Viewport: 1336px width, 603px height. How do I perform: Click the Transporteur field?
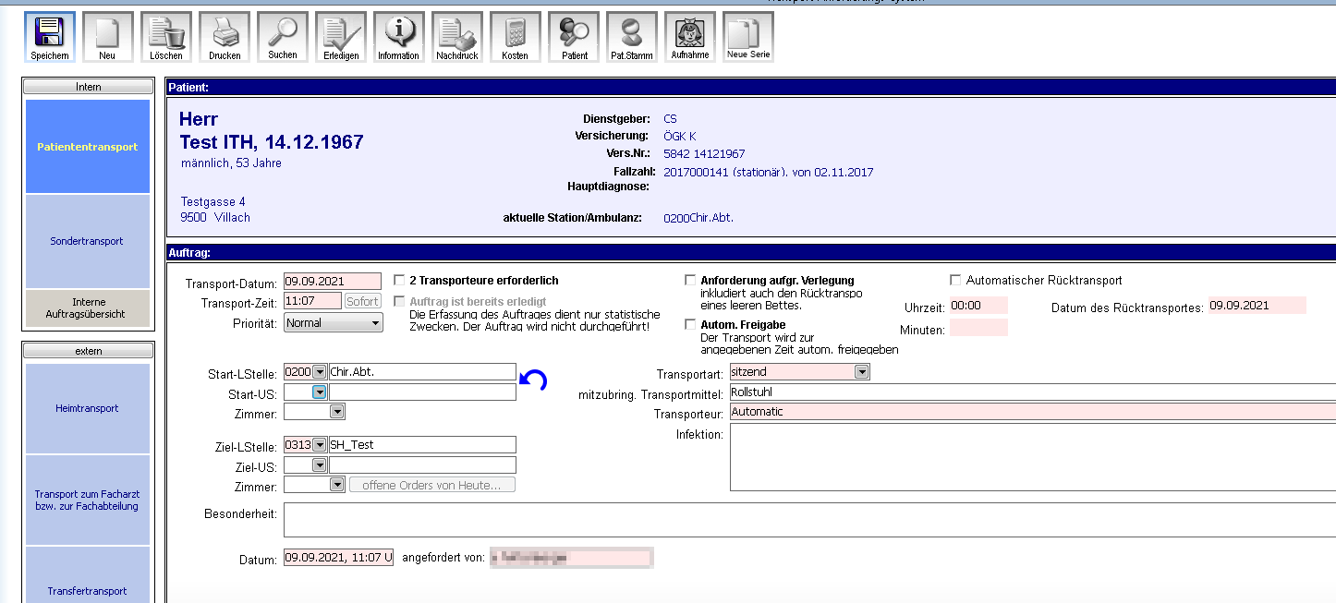(x=1032, y=412)
